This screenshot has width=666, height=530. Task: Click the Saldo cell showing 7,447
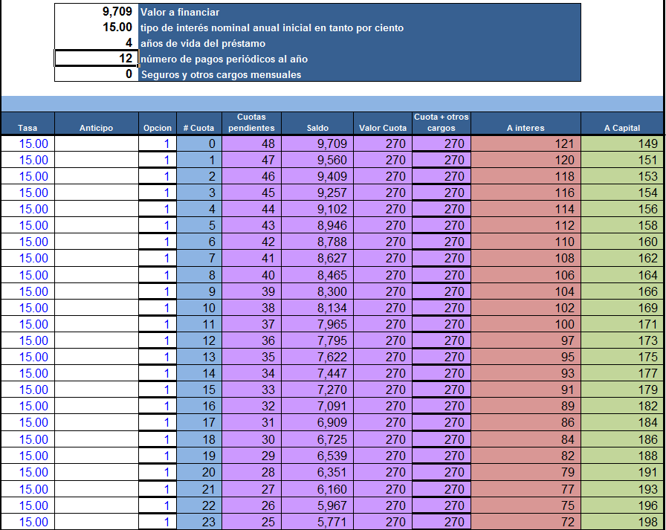[317, 373]
